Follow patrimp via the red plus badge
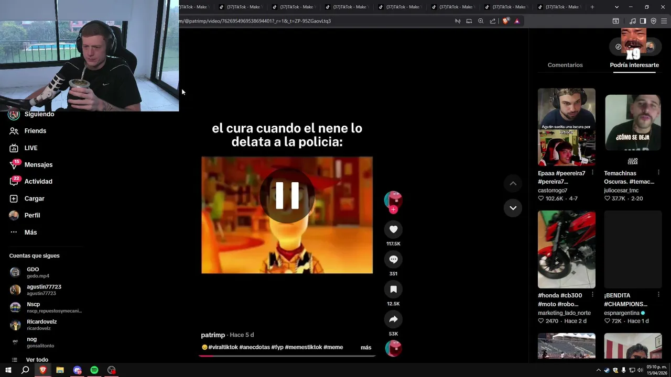671x377 pixels. coord(393,209)
